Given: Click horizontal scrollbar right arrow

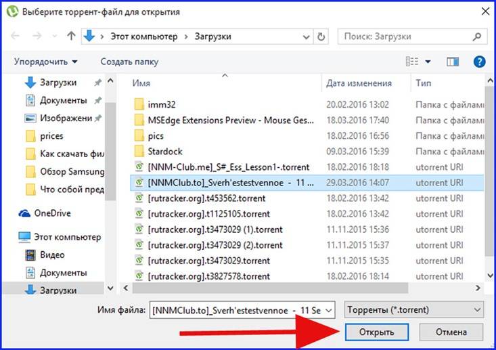Looking at the screenshot, I should coord(478,288).
